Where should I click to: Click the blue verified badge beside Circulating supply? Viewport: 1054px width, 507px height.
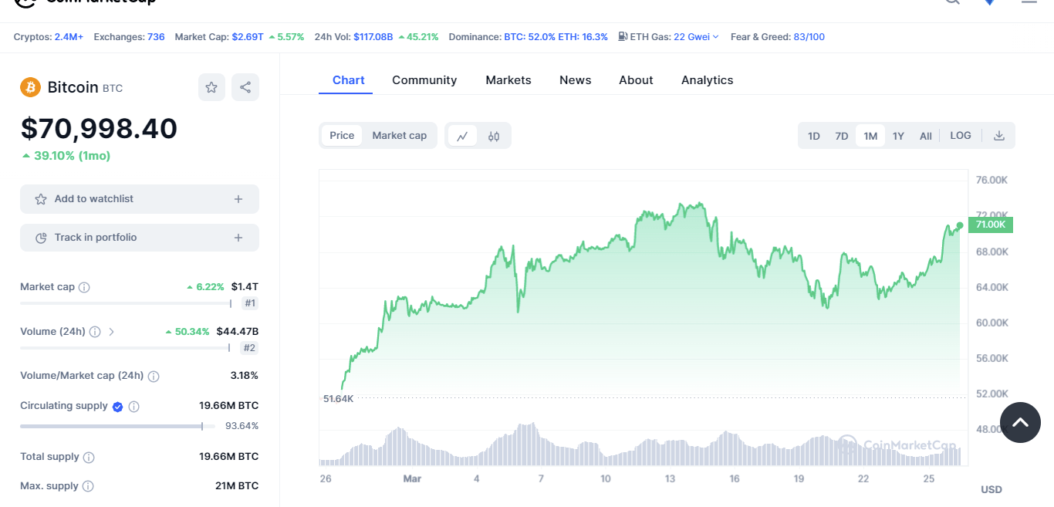coord(117,407)
